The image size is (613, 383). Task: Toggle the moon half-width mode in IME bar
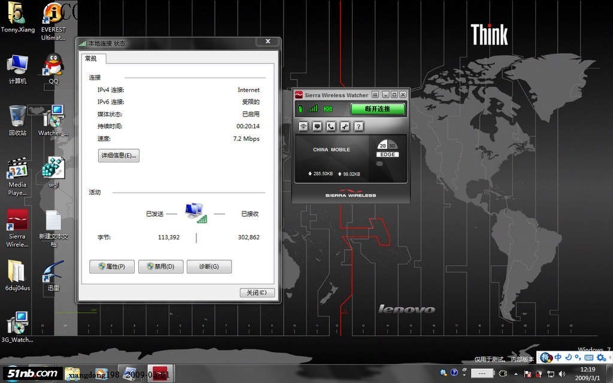pyautogui.click(x=569, y=357)
